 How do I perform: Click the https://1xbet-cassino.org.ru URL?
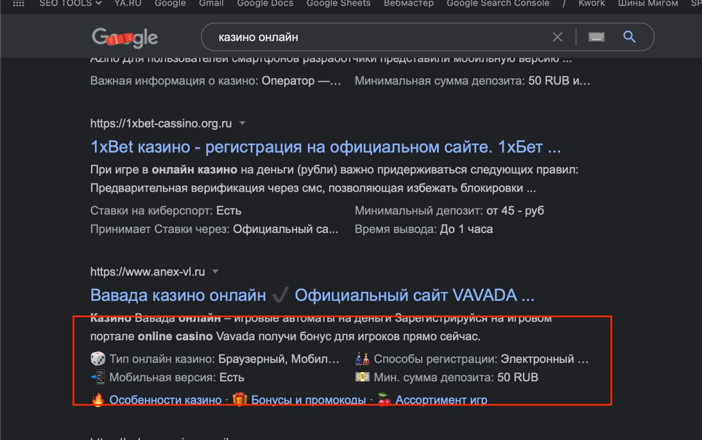(x=161, y=124)
